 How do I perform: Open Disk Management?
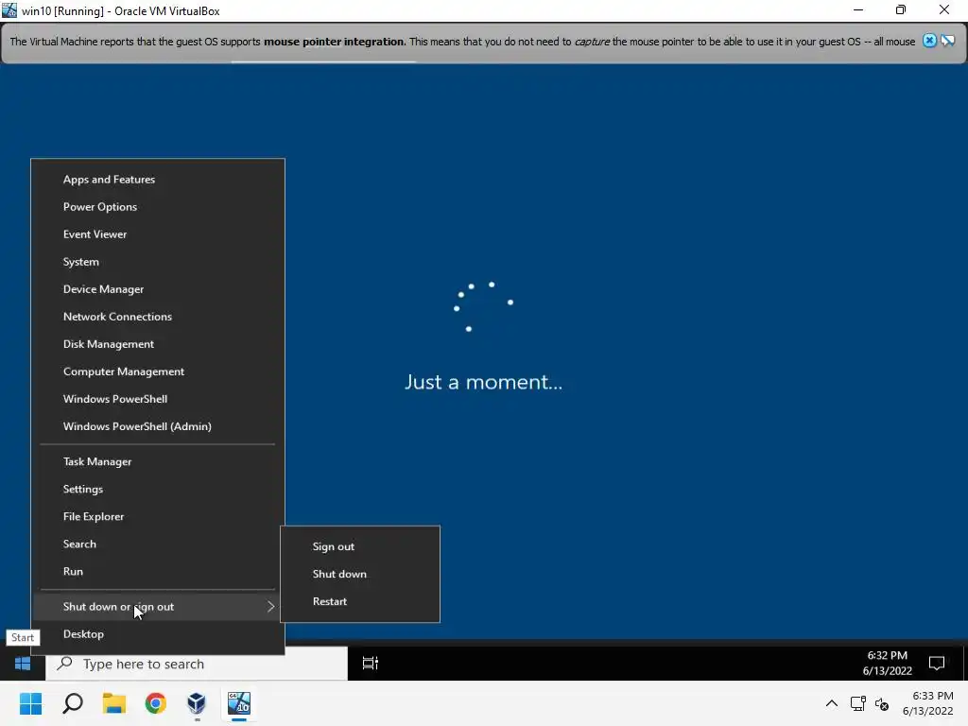click(x=158, y=344)
